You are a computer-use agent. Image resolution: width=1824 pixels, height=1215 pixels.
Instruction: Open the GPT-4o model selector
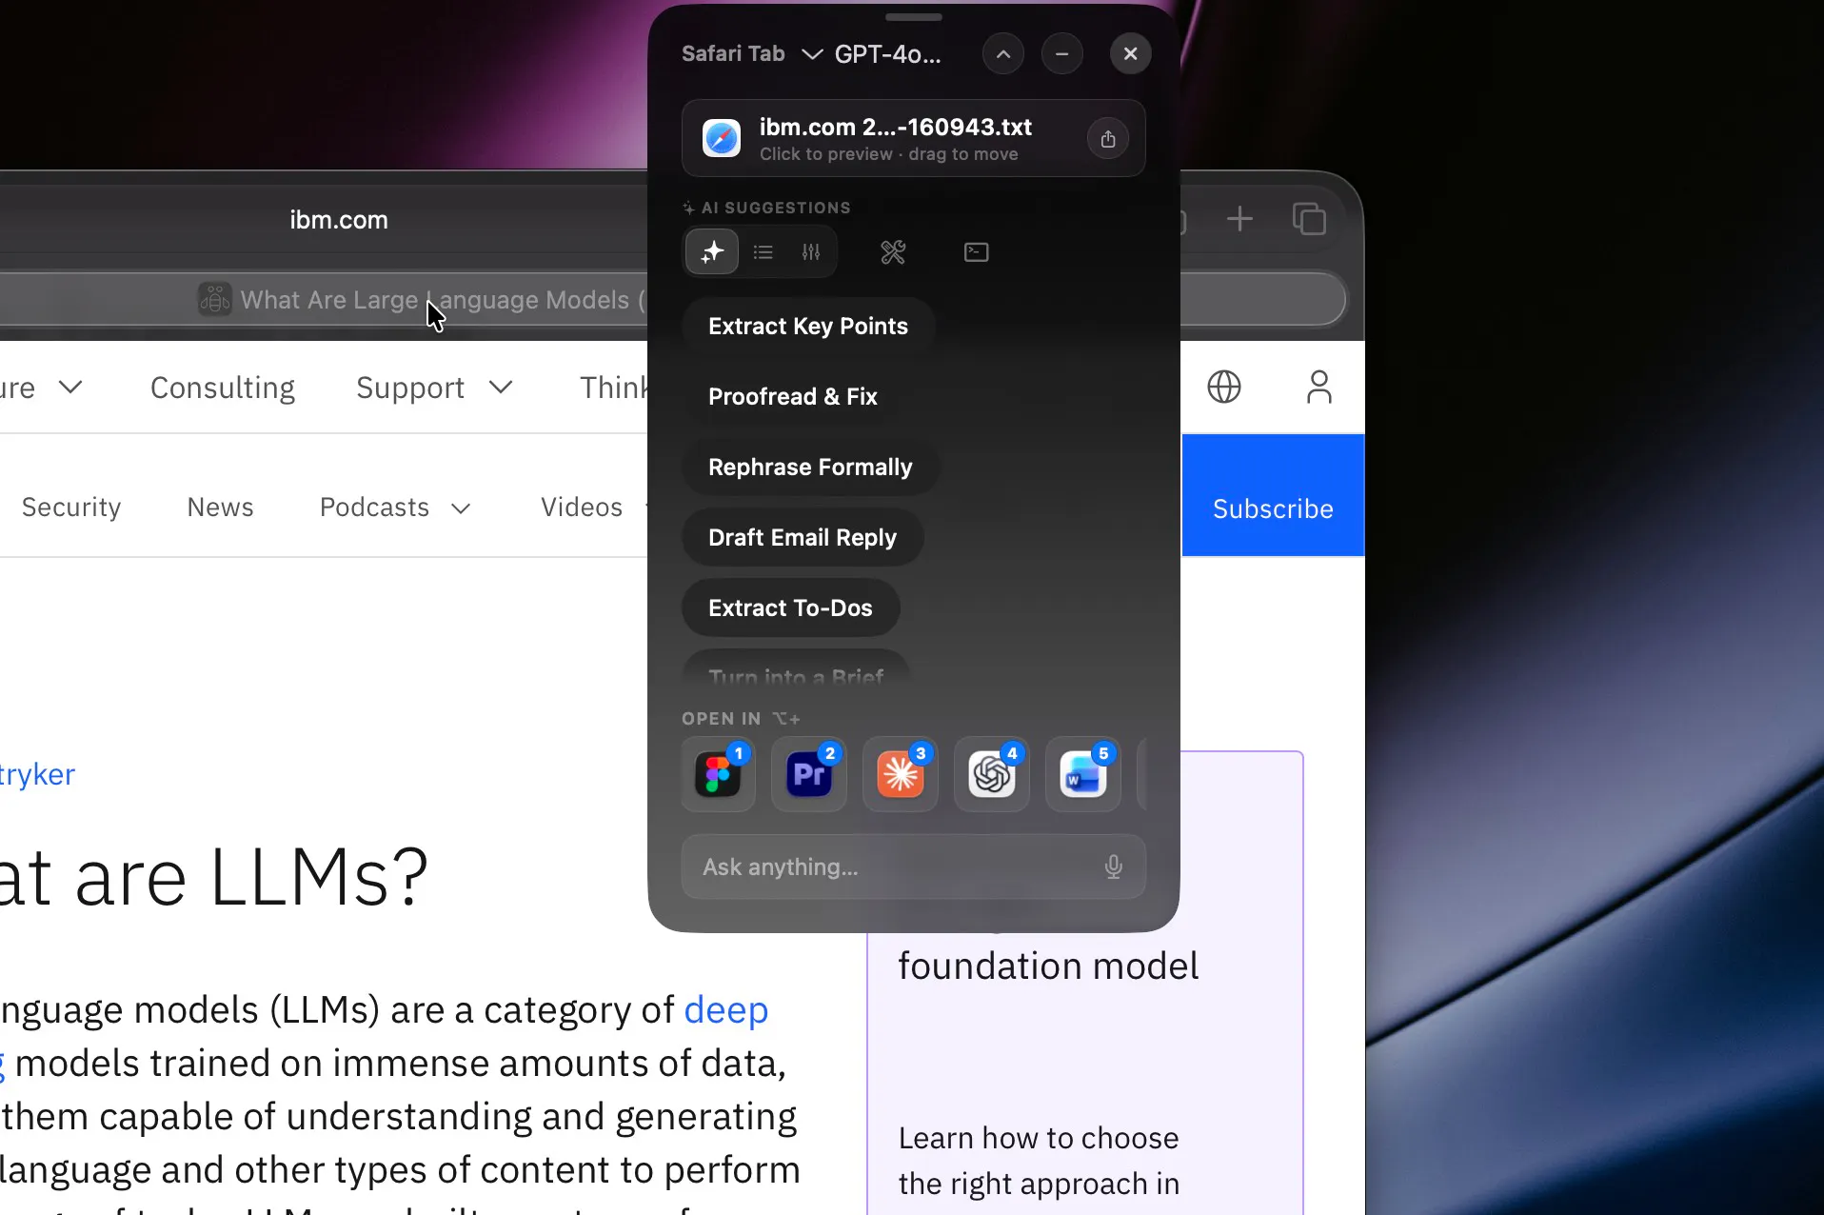coord(887,54)
